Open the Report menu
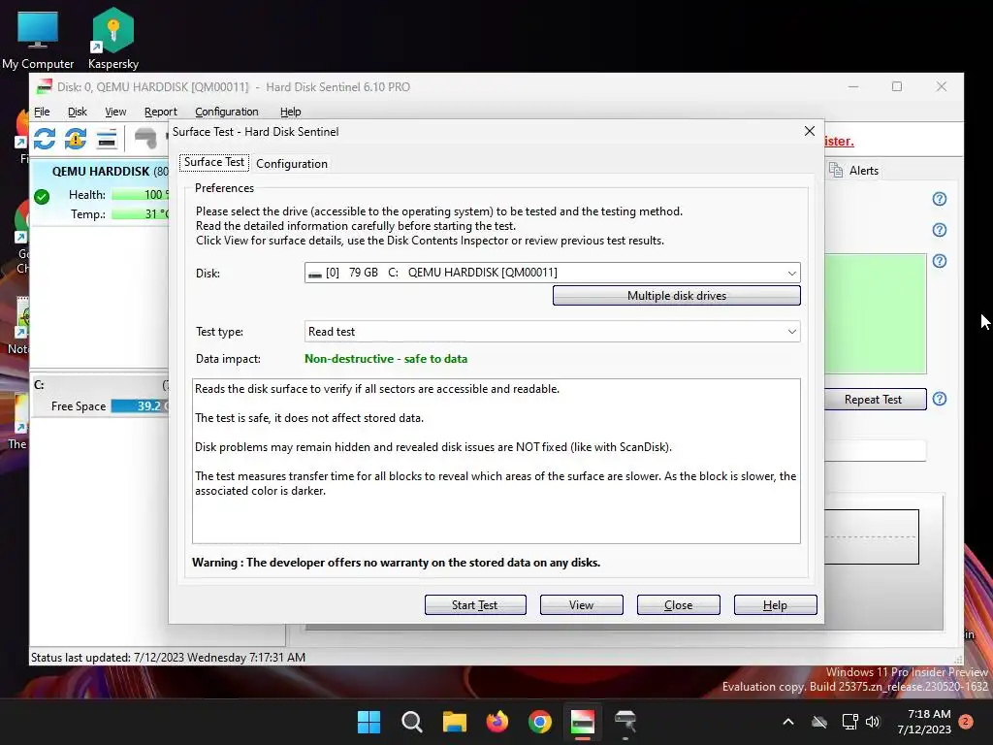This screenshot has width=993, height=745. click(x=161, y=112)
